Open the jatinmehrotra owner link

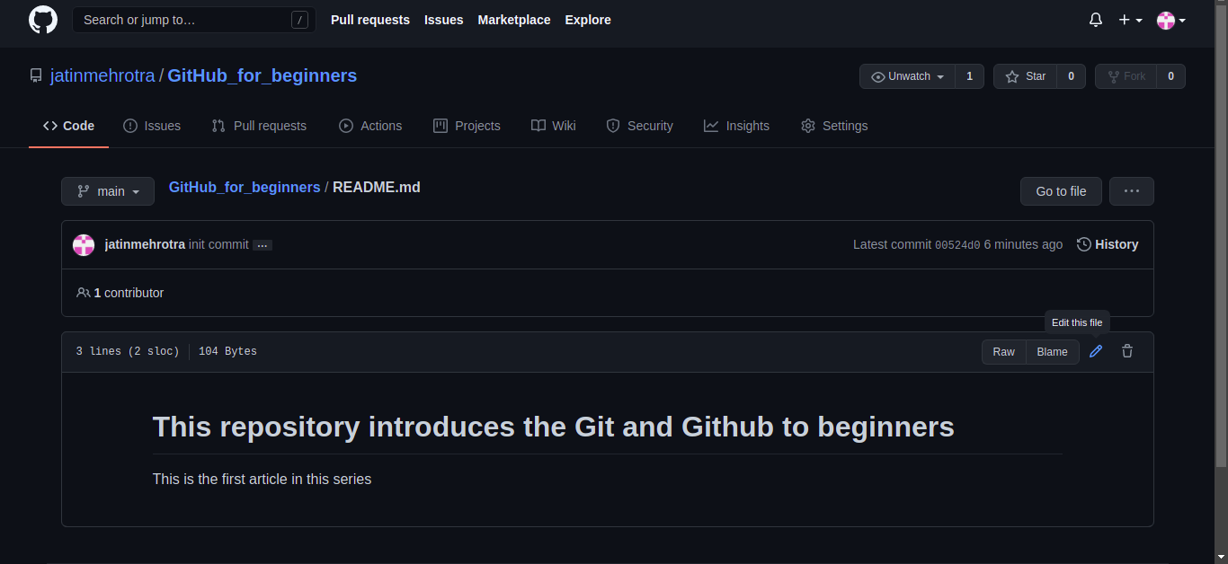coord(102,76)
